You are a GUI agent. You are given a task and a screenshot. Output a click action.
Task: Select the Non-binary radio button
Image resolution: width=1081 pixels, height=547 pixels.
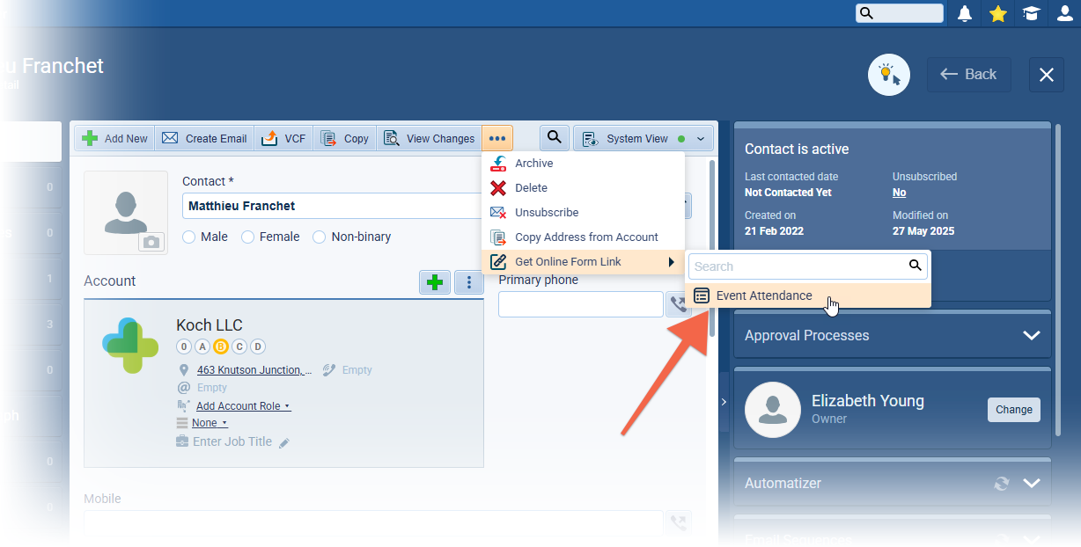coord(320,237)
